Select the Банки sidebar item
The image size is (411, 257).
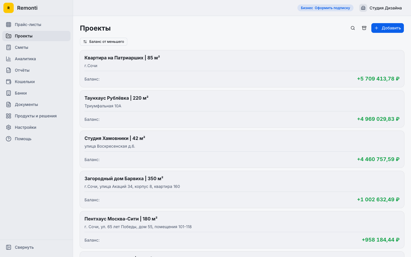(x=21, y=93)
